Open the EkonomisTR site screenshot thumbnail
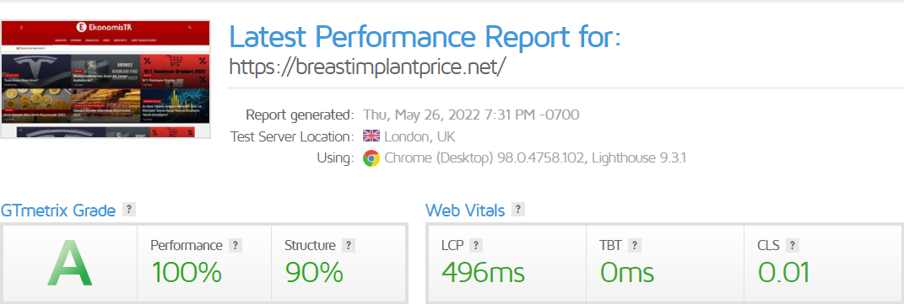This screenshot has height=304, width=904. [106, 78]
